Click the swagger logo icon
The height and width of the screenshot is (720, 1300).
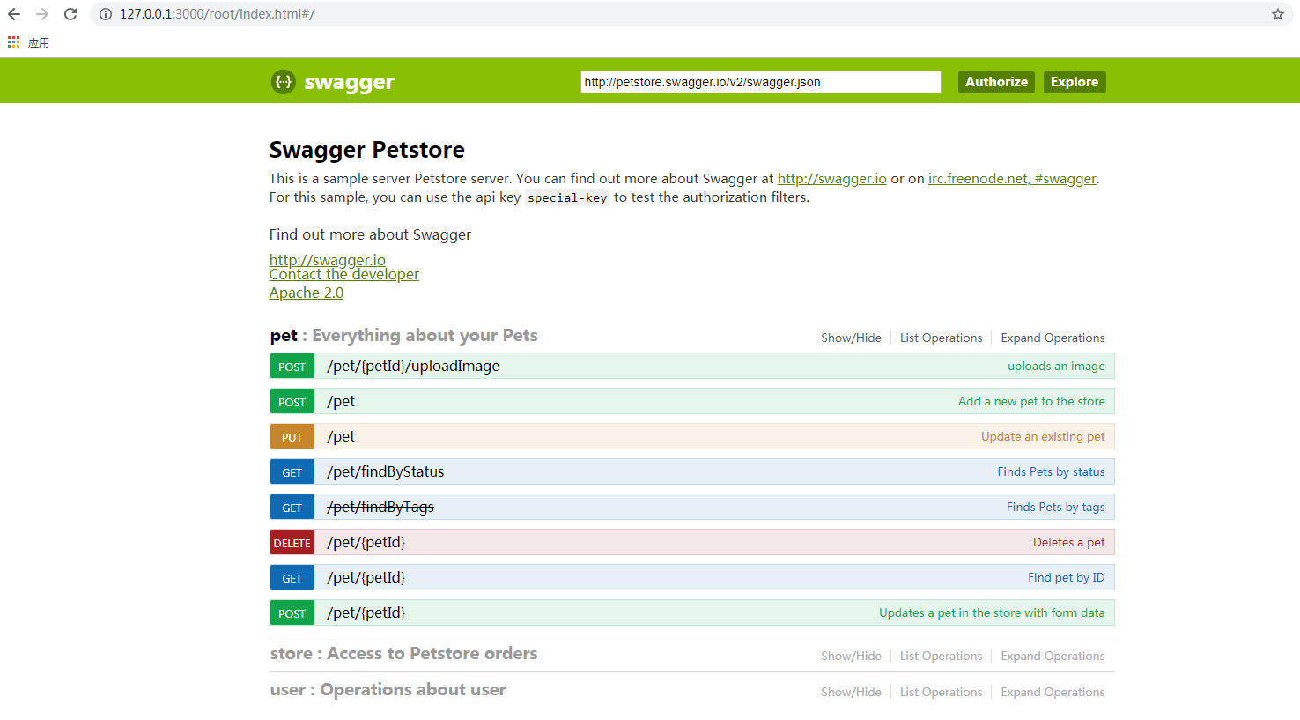point(283,82)
